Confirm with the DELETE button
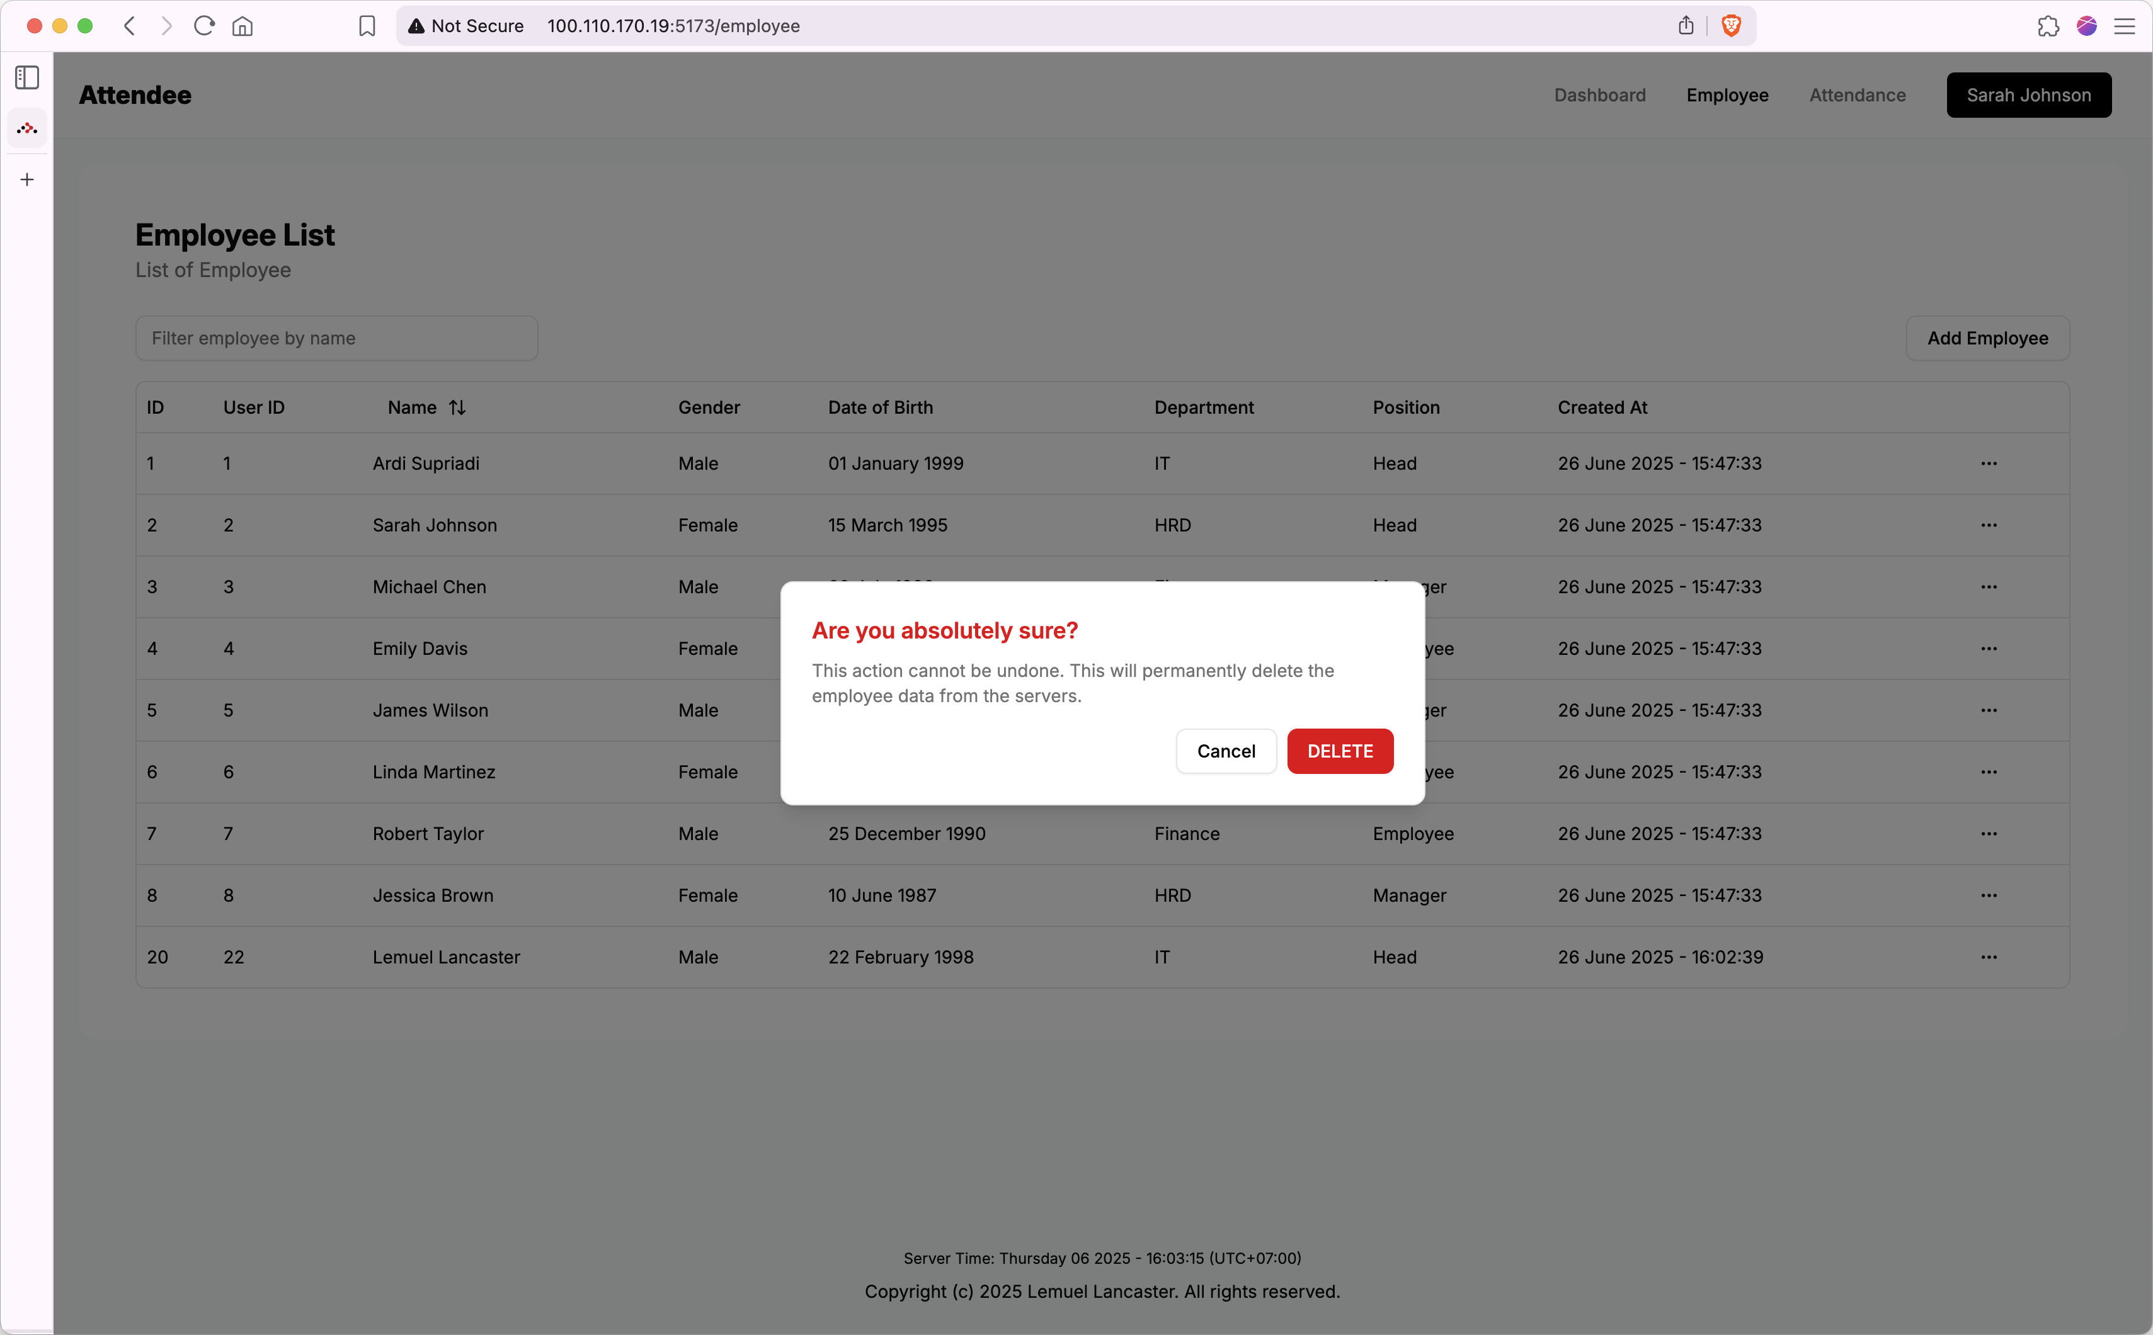The width and height of the screenshot is (2153, 1335). tap(1340, 751)
